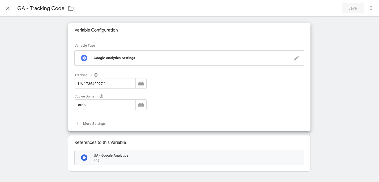
Task: Open the folder icon beside variable name
Action: click(x=71, y=8)
